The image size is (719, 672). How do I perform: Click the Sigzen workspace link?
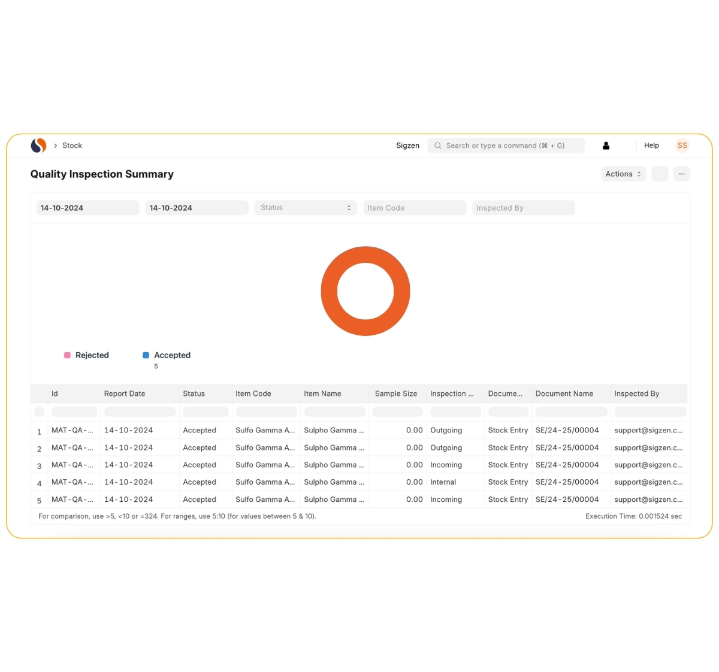407,146
